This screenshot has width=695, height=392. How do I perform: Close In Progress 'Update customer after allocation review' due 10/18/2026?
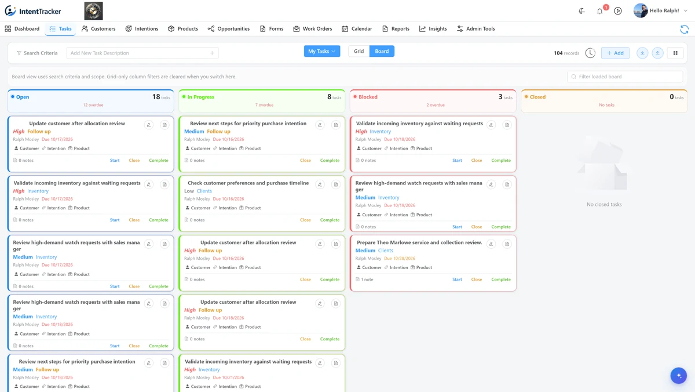pyautogui.click(x=305, y=339)
